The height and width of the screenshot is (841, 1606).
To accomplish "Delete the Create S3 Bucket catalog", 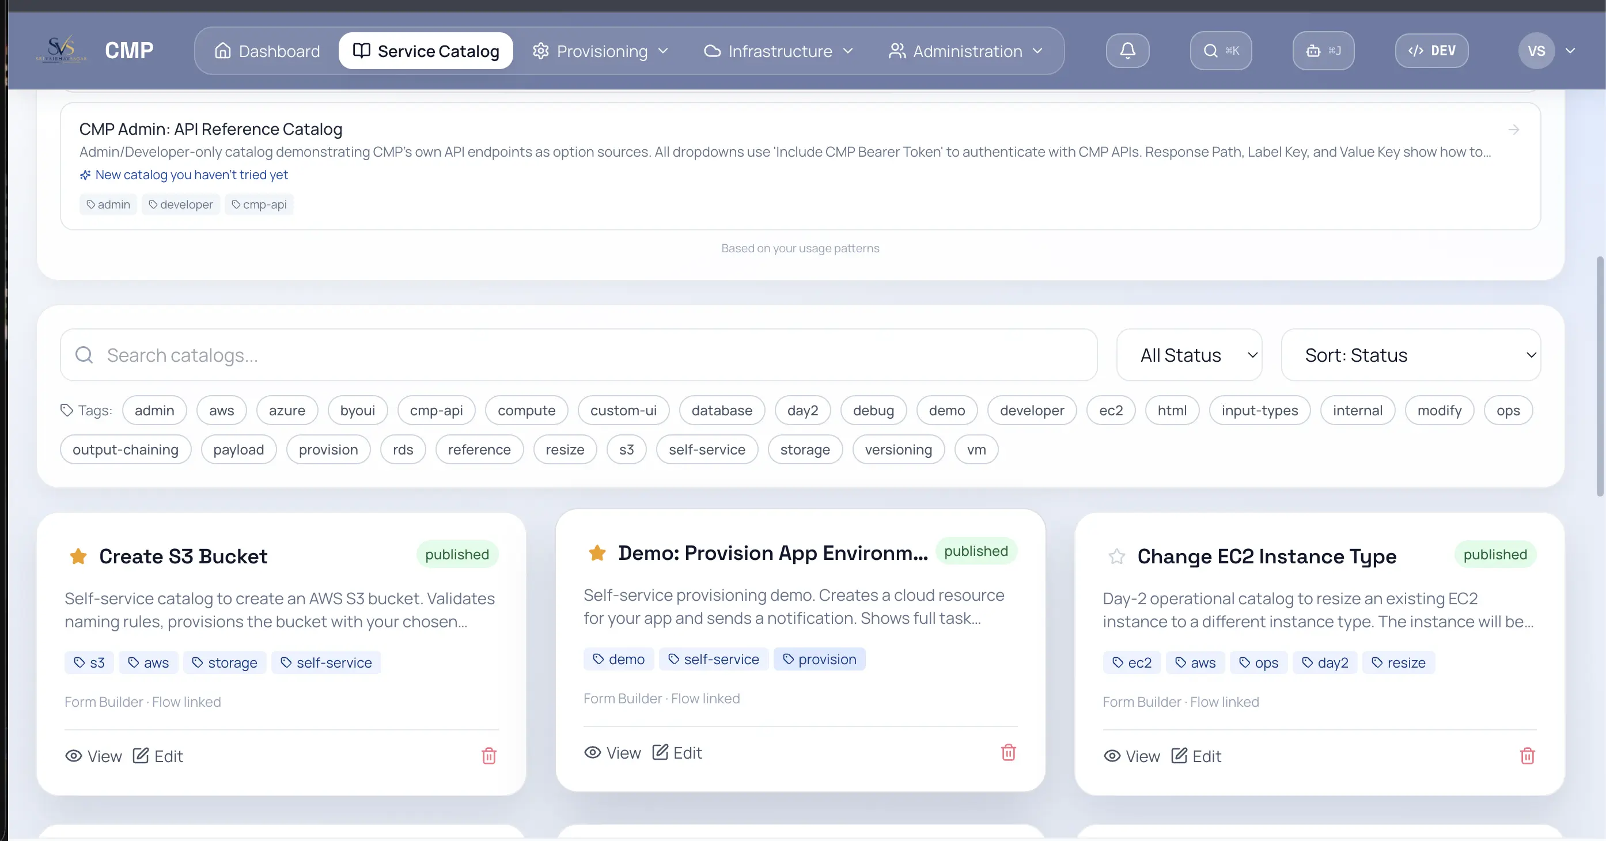I will [489, 756].
